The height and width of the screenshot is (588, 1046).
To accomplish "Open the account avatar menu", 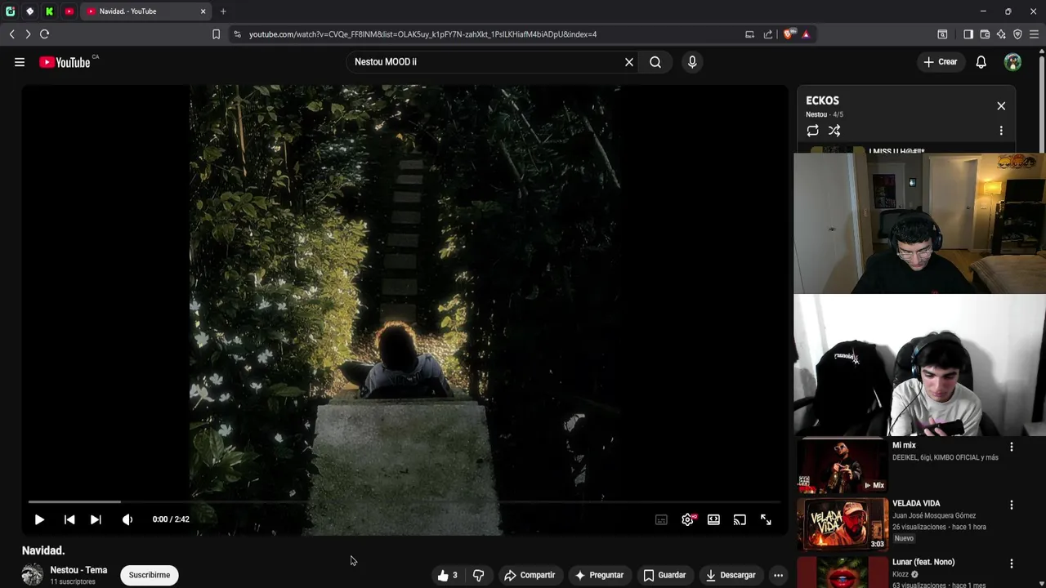I will pyautogui.click(x=1012, y=62).
